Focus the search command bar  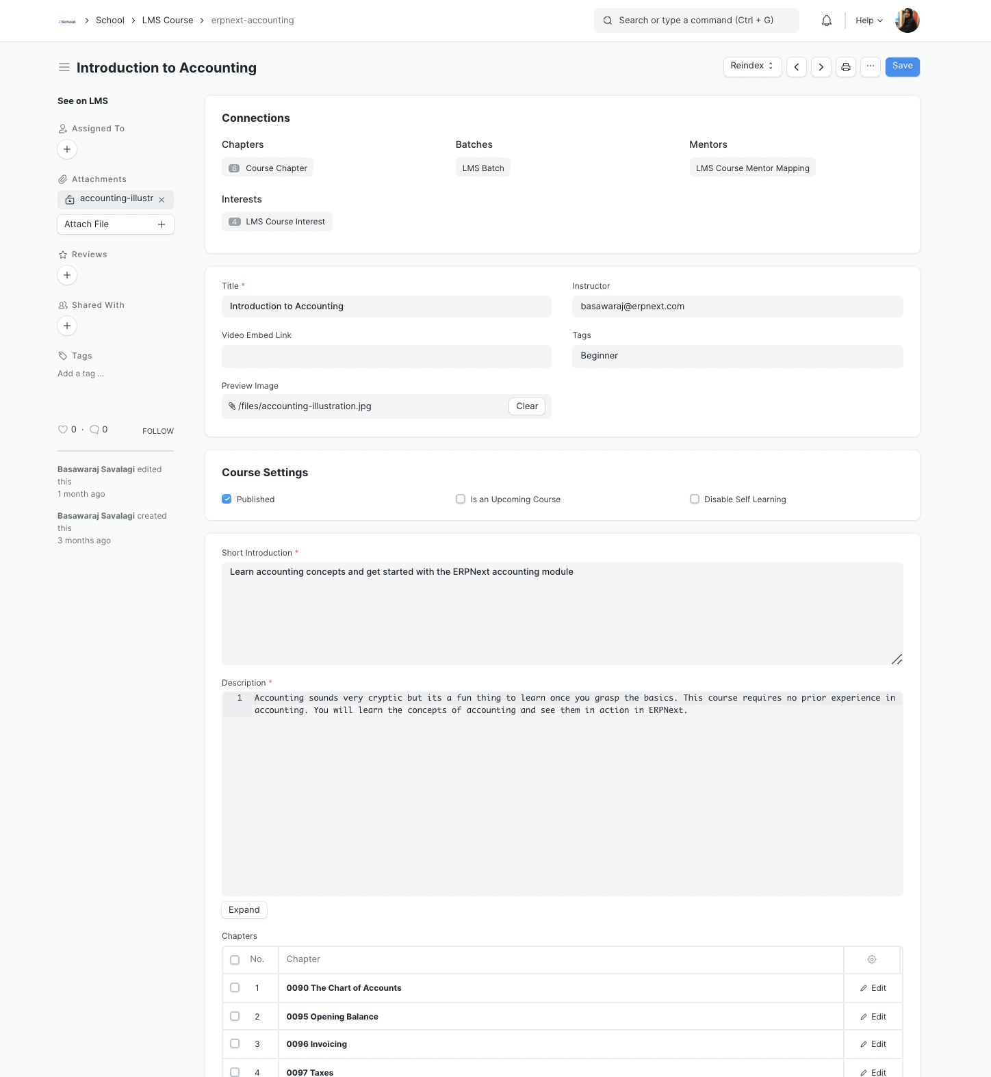tap(697, 21)
